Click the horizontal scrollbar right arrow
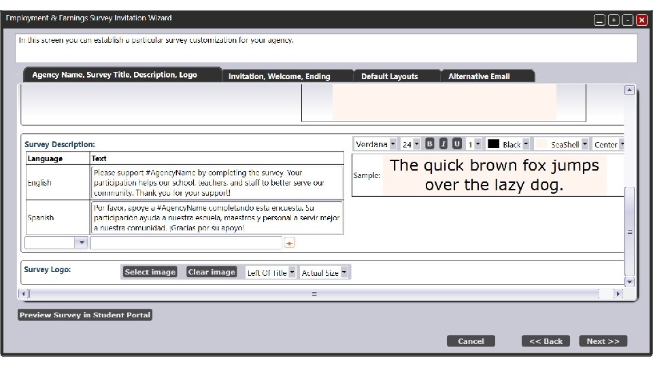 pos(618,294)
